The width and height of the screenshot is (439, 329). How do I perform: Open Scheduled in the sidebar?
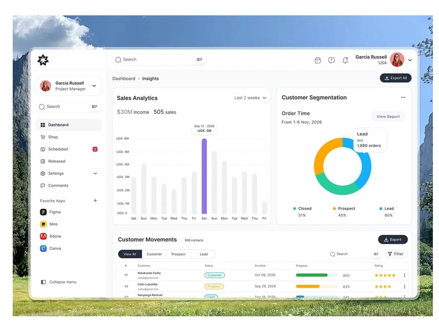68,149
